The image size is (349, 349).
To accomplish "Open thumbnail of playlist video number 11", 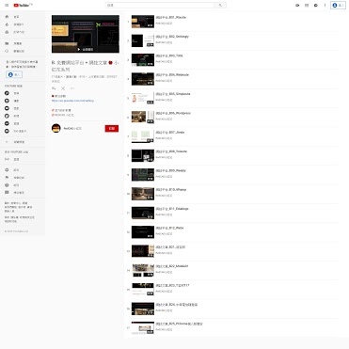I will pos(143,213).
